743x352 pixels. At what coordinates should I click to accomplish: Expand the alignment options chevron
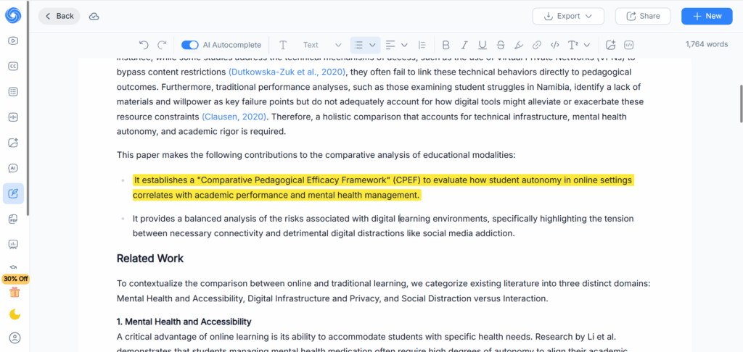coord(404,45)
